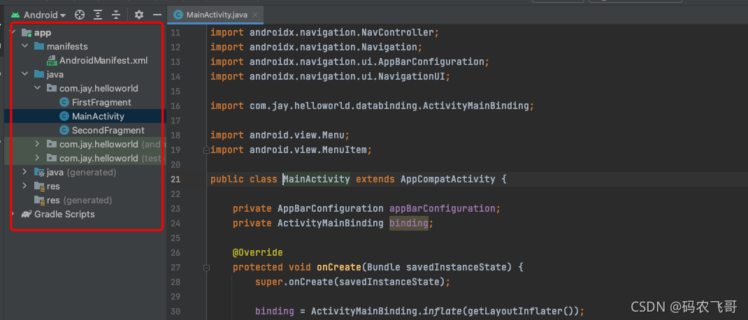Expand the Gradle Scripts node
748x320 pixels.
tap(13, 214)
